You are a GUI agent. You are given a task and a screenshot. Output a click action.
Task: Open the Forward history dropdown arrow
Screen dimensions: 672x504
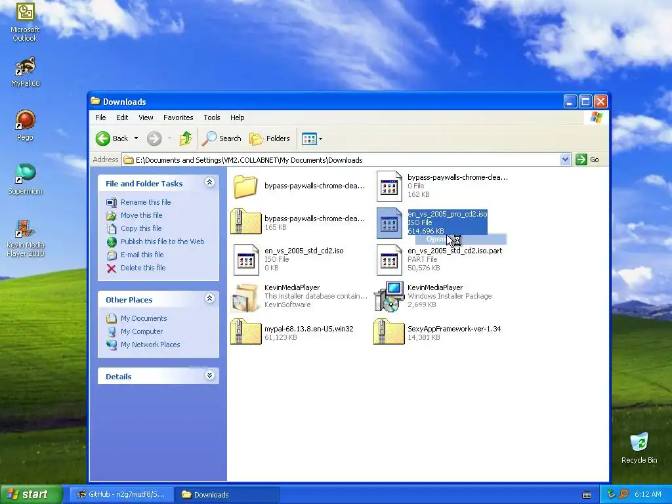170,138
